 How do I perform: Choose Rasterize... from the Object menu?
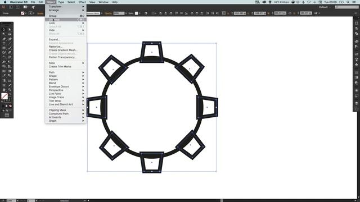point(66,47)
